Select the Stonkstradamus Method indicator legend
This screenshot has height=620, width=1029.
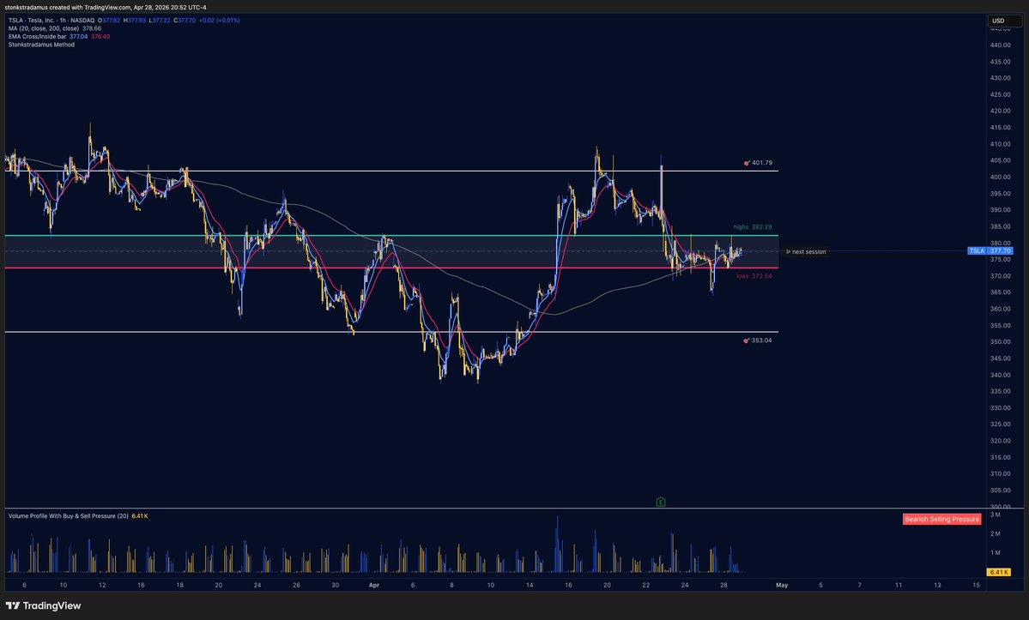point(41,45)
